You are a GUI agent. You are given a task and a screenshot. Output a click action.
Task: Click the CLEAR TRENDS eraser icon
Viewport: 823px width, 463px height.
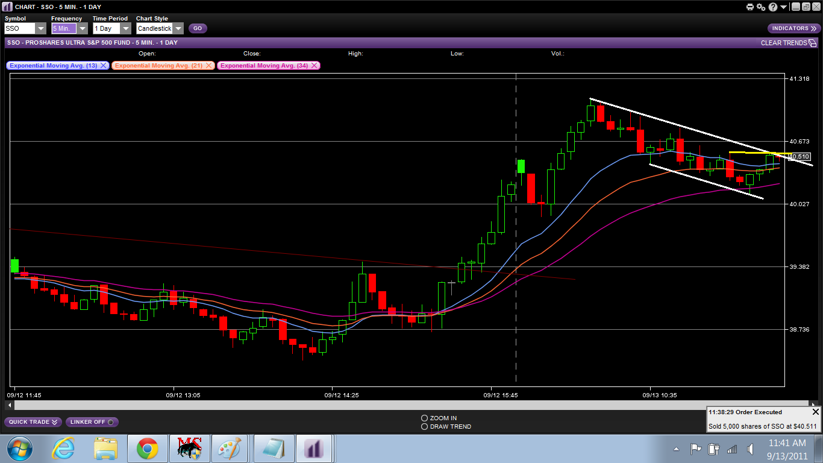812,43
